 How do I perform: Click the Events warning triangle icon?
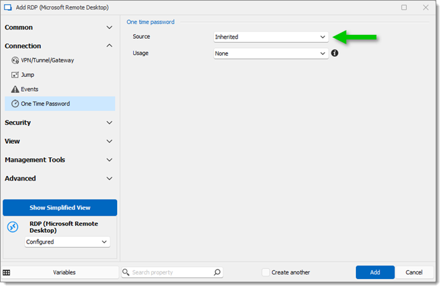coord(15,89)
